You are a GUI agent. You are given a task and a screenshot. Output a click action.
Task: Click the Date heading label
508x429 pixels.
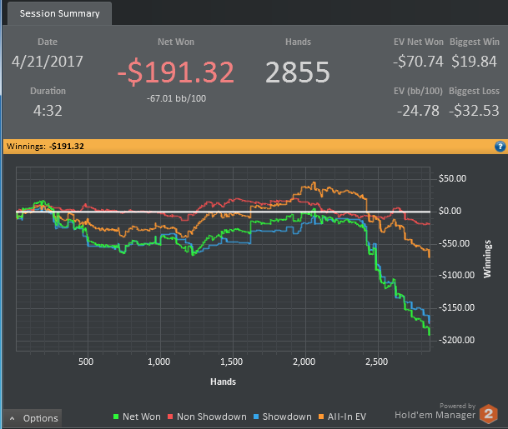[x=48, y=42]
